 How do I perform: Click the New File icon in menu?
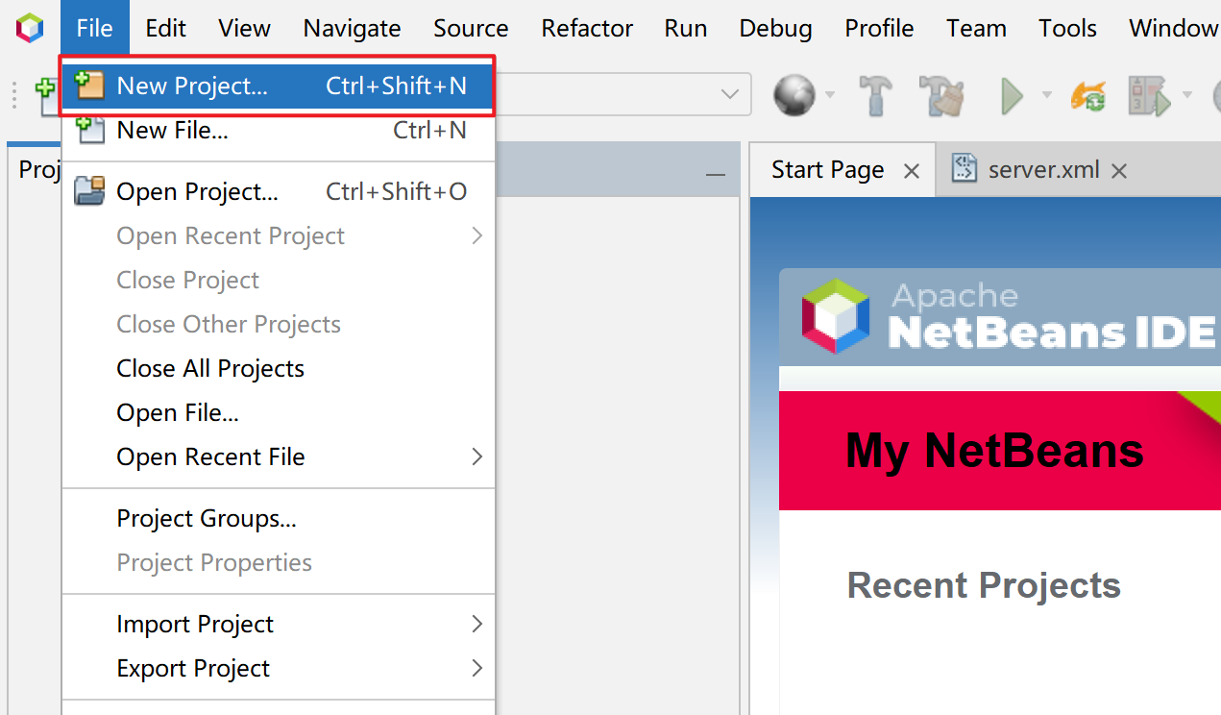pyautogui.click(x=89, y=130)
